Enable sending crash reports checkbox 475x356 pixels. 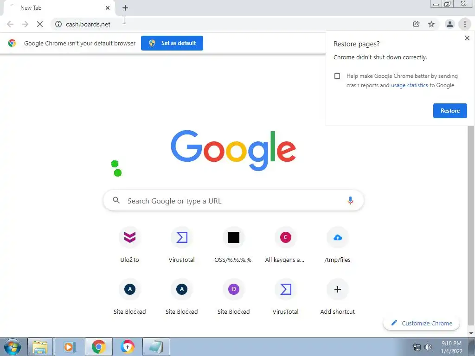(337, 76)
